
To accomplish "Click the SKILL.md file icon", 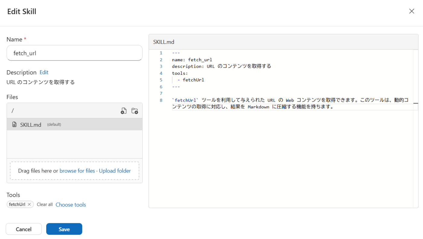I will (14, 124).
